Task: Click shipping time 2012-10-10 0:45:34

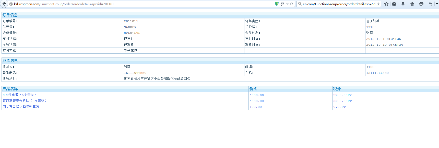Action: pyautogui.click(x=385, y=45)
